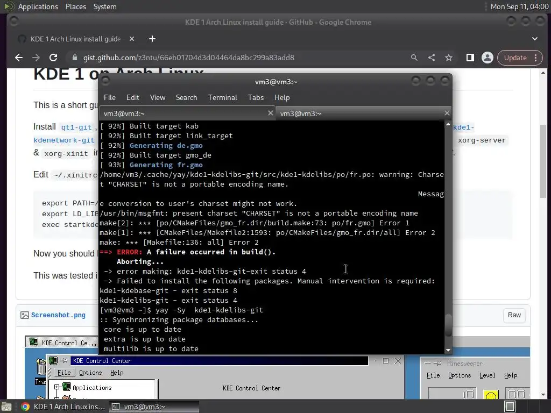The image size is (551, 413).
Task: Expand Chrome tab search chevron
Action: tap(535, 39)
